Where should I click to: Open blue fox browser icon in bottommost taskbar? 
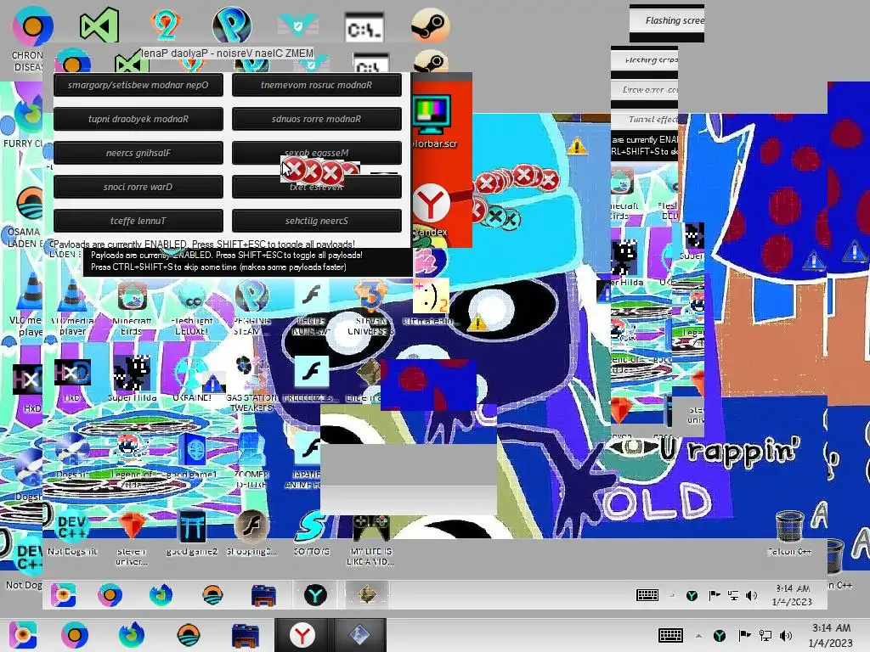(132, 635)
